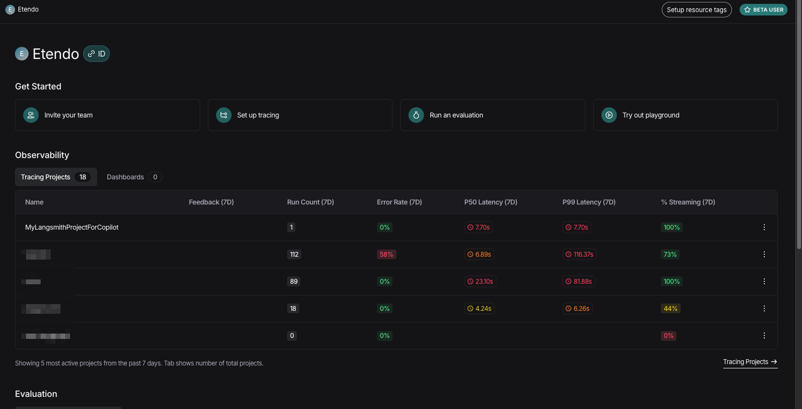The image size is (802, 409).
Task: Click the run count 112 cell
Action: pos(294,254)
